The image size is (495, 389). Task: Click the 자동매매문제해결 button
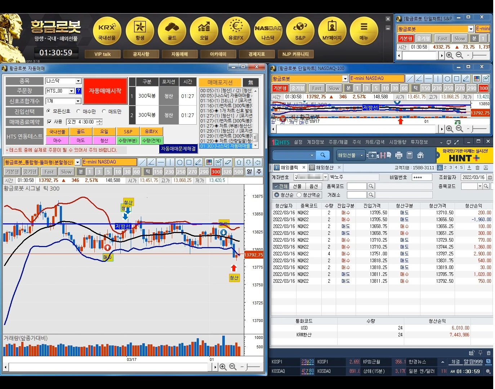[x=178, y=148]
